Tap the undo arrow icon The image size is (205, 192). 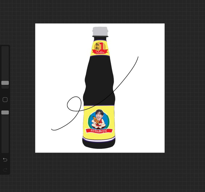pos(5,159)
